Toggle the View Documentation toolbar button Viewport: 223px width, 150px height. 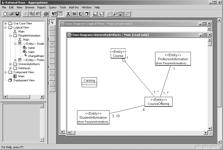60,14
